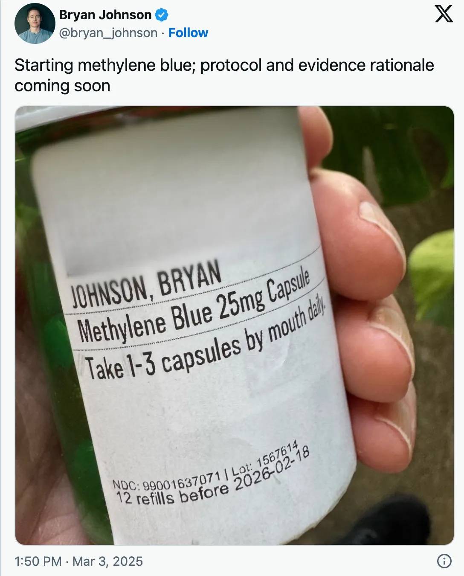Viewport: 464px width, 576px height.
Task: Click the 'coming soon' tweet text line
Action: [63, 86]
